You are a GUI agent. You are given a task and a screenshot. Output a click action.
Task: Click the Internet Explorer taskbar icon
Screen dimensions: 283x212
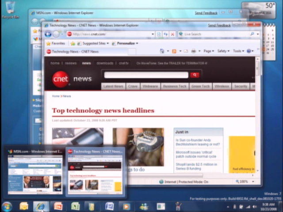pos(40,207)
